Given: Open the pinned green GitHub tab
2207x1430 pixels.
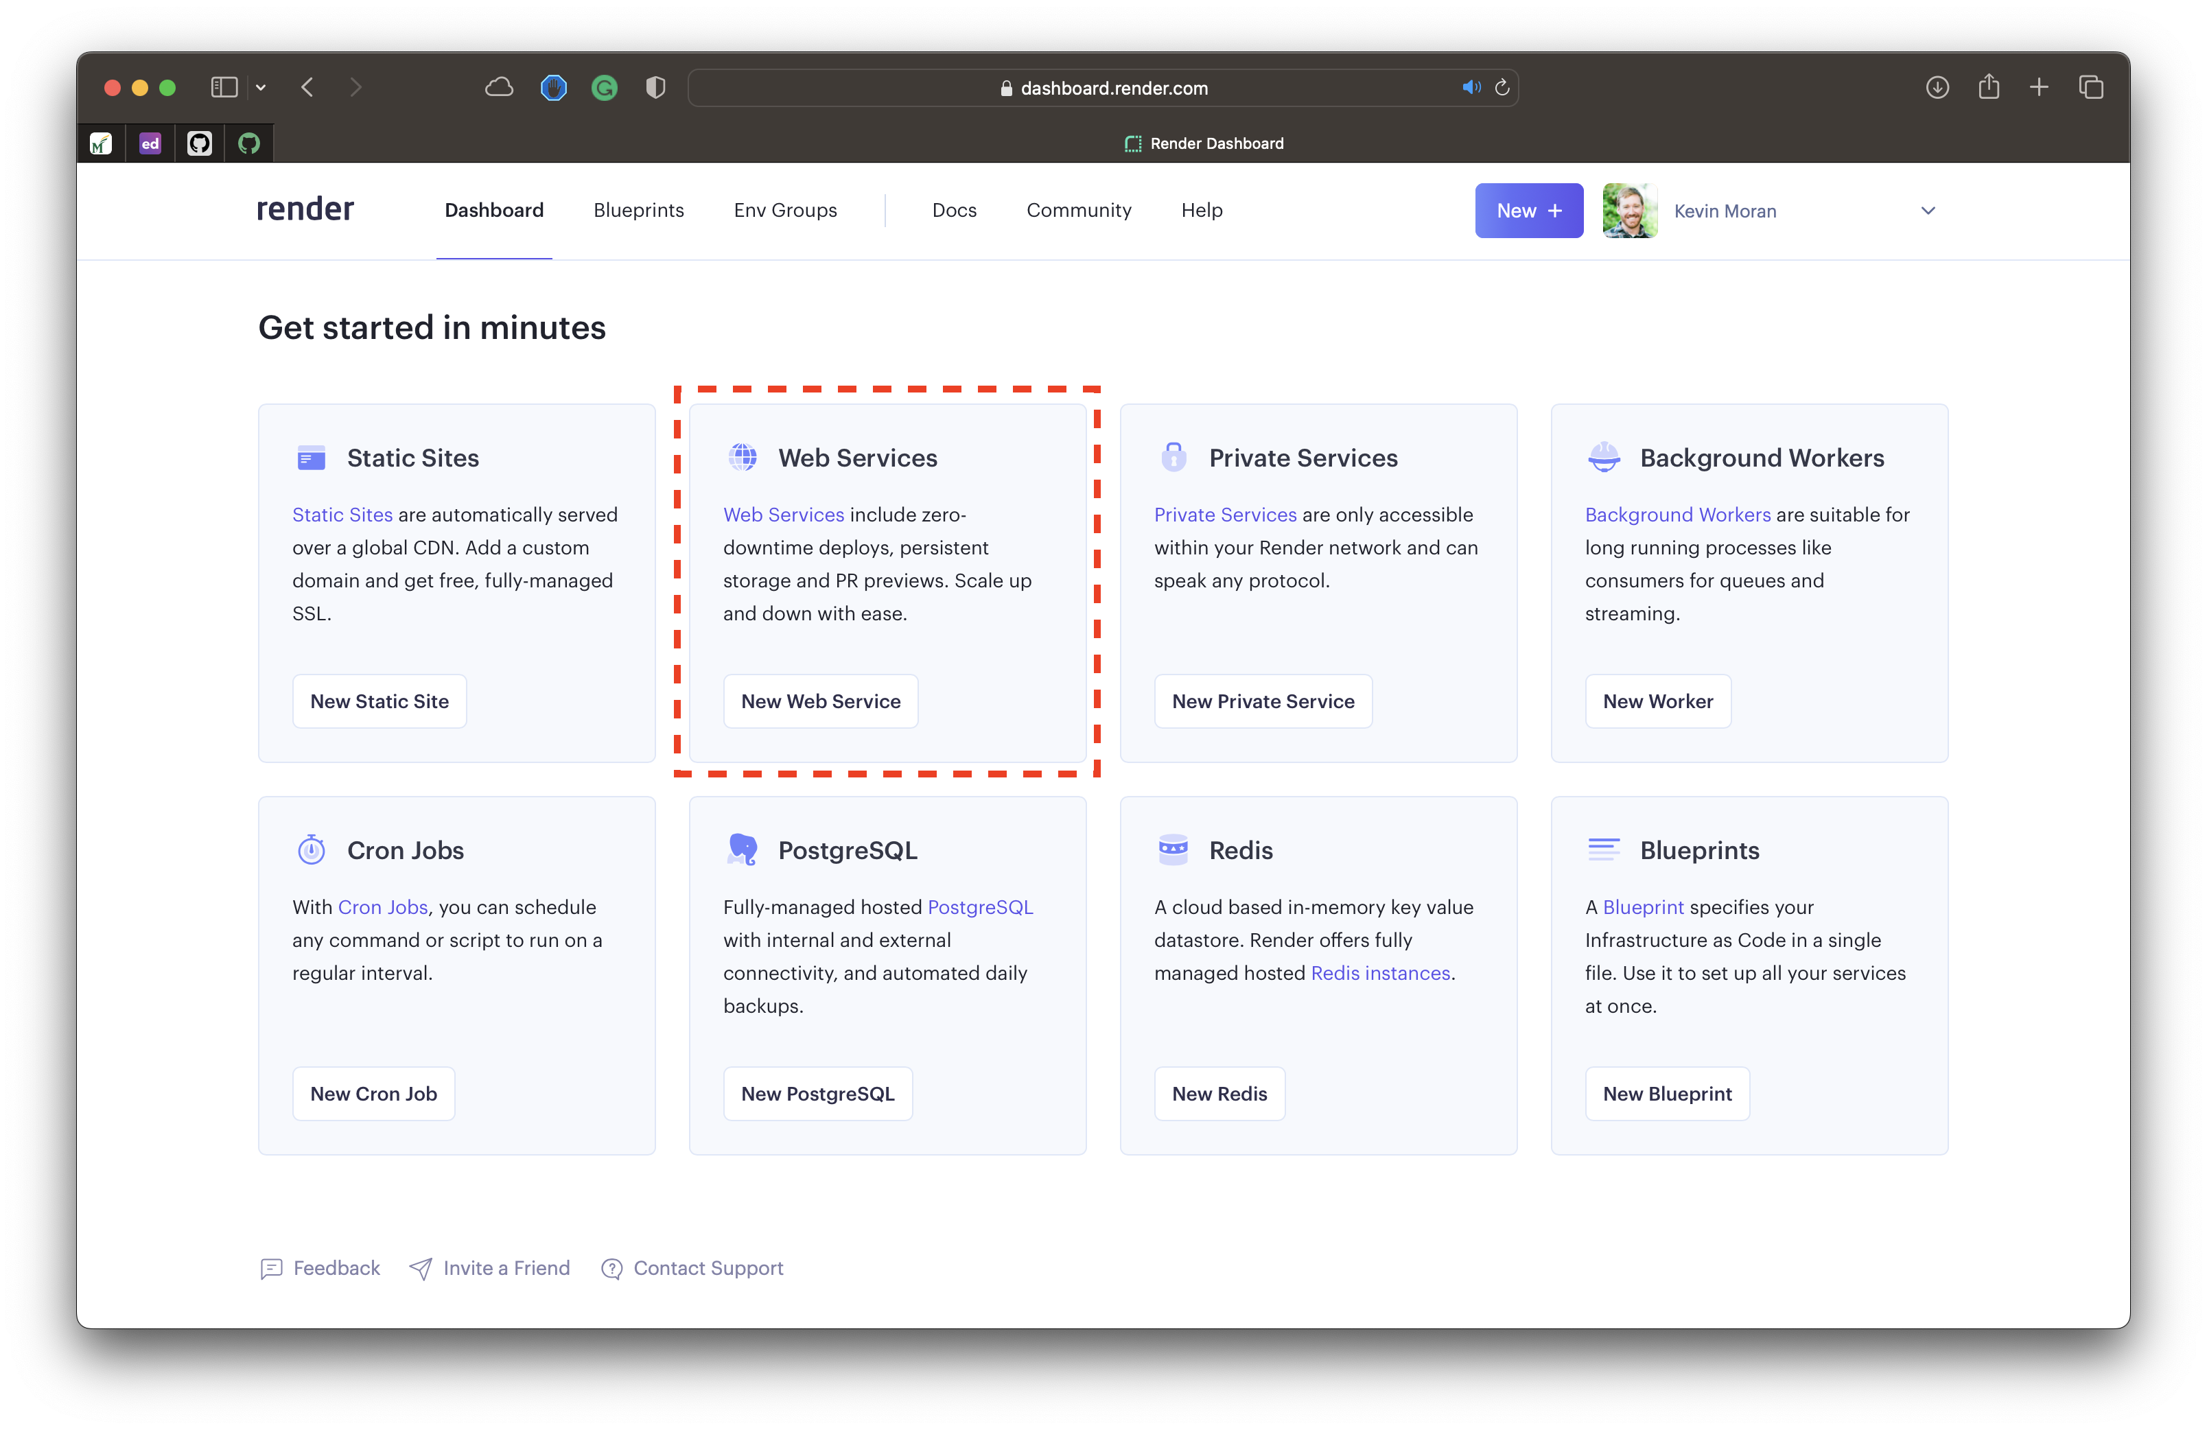Looking at the screenshot, I should (x=248, y=143).
